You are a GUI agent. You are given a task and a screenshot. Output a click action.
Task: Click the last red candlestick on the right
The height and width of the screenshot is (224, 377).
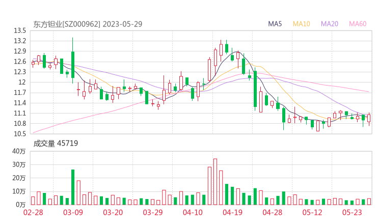tap(369, 118)
